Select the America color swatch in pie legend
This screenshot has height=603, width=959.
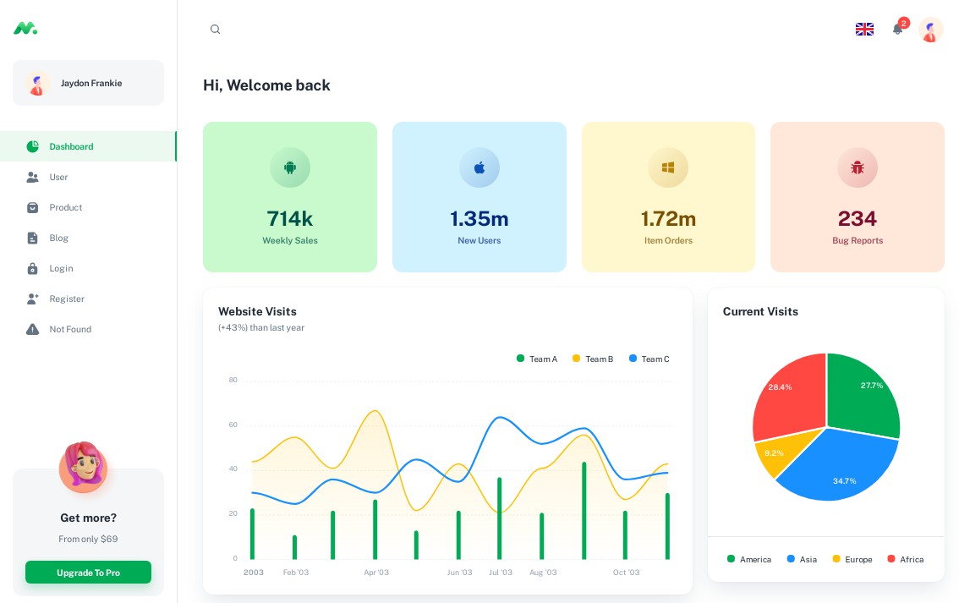point(730,559)
